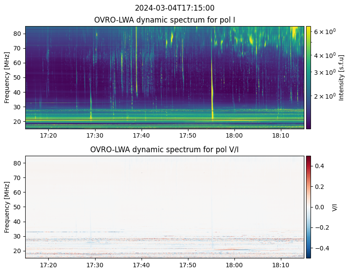Click the bottom plot's Frequency [MHz] axis label
This screenshot has height=273, width=349.
click(7, 207)
